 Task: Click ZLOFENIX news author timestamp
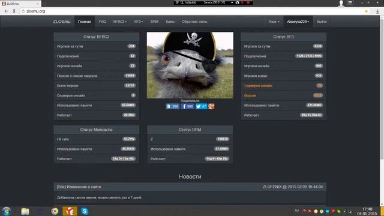[x=293, y=187]
